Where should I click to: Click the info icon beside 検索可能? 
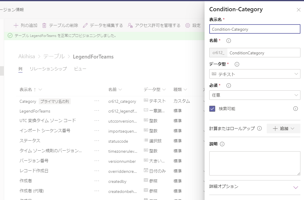click(295, 109)
